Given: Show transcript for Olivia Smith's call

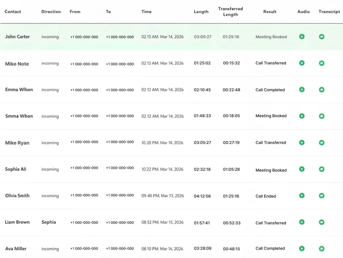Looking at the screenshot, I should 322,196.
